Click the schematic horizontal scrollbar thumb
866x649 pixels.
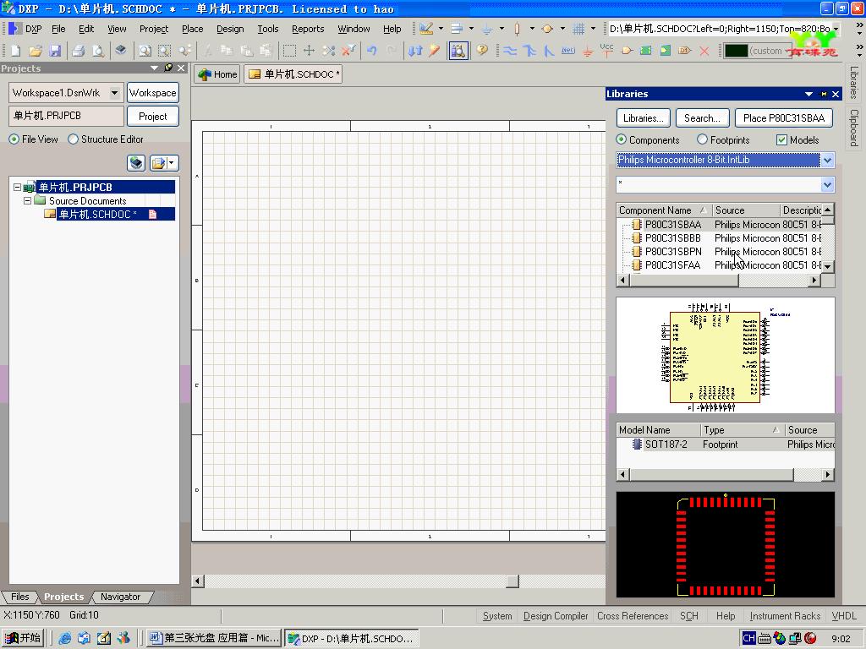pos(512,581)
